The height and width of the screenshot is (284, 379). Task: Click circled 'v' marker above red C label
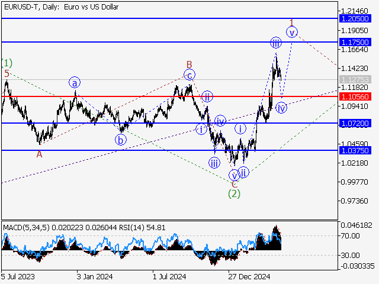[235, 175]
